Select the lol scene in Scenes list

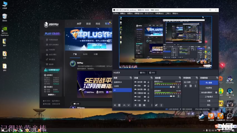122,90
